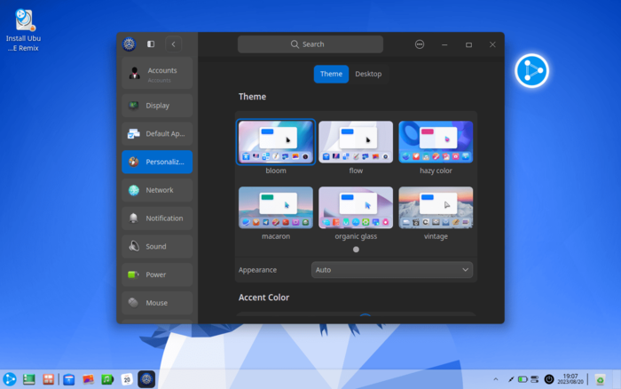The width and height of the screenshot is (621, 389).
Task: Select the Personalization sidebar item
Action: pyautogui.click(x=157, y=162)
